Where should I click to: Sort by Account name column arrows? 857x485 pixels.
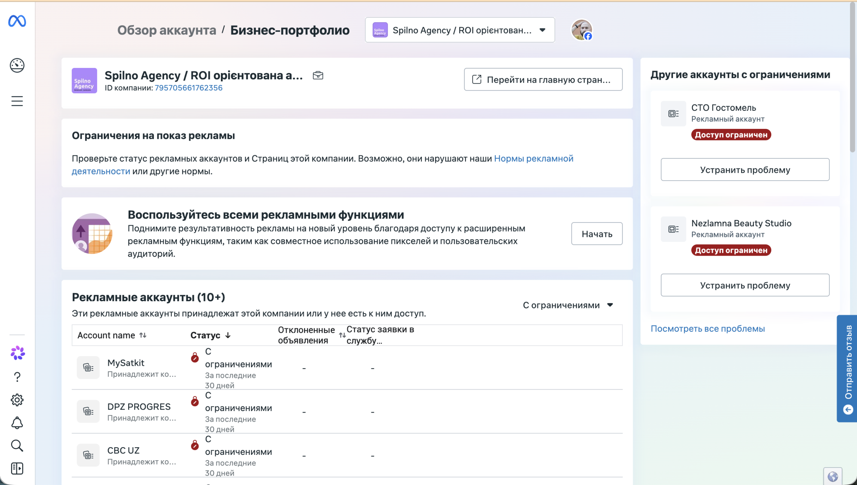pos(143,335)
